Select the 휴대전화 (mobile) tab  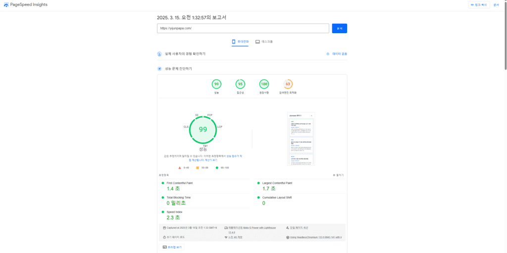[240, 42]
